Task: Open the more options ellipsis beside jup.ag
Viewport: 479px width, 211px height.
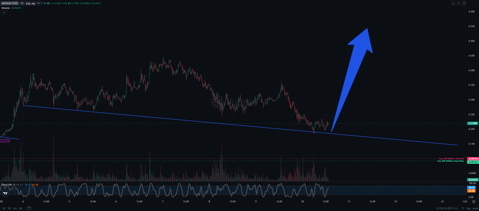Action: pyautogui.click(x=39, y=3)
